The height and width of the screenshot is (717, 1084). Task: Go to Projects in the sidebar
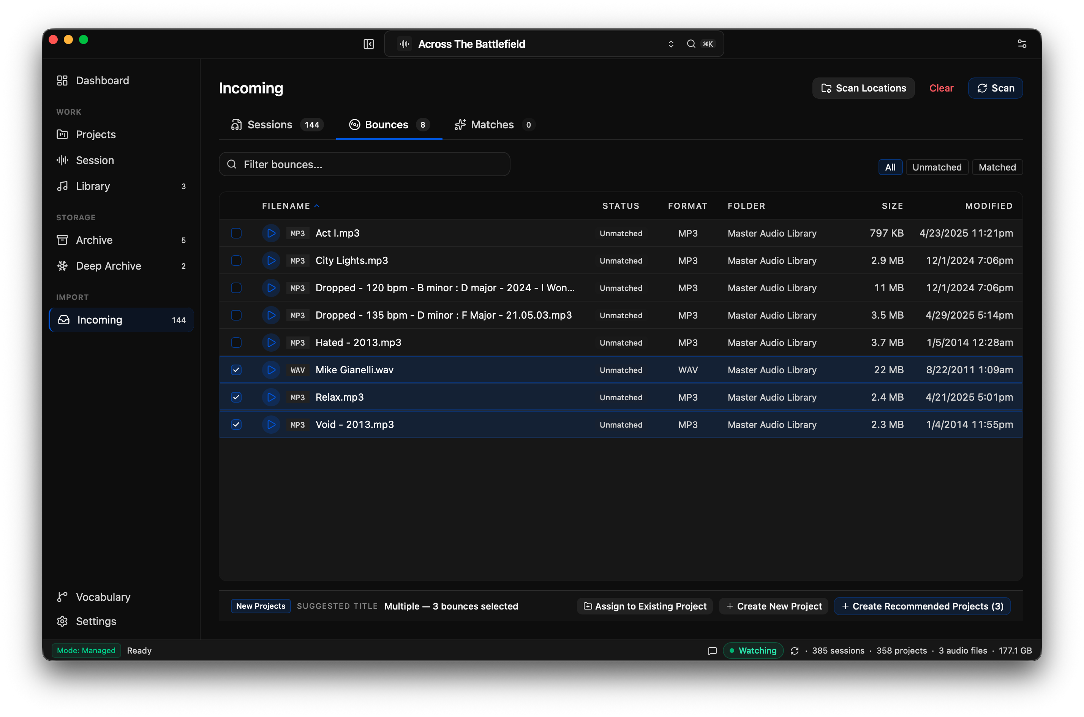121,134
